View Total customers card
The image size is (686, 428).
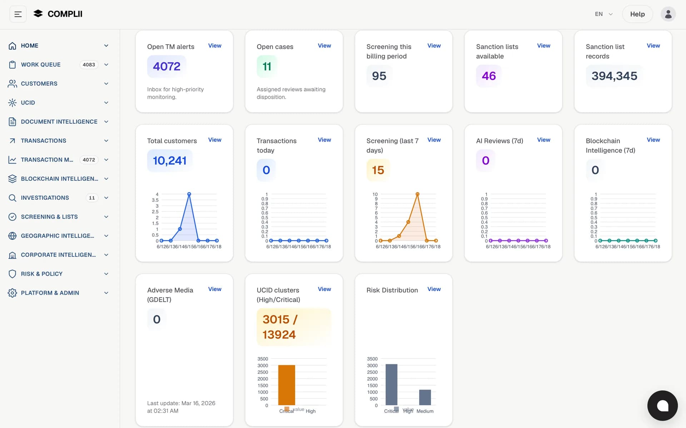click(215, 140)
